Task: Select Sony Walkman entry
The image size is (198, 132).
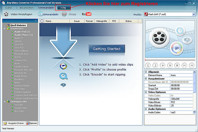Action: tap(21, 51)
